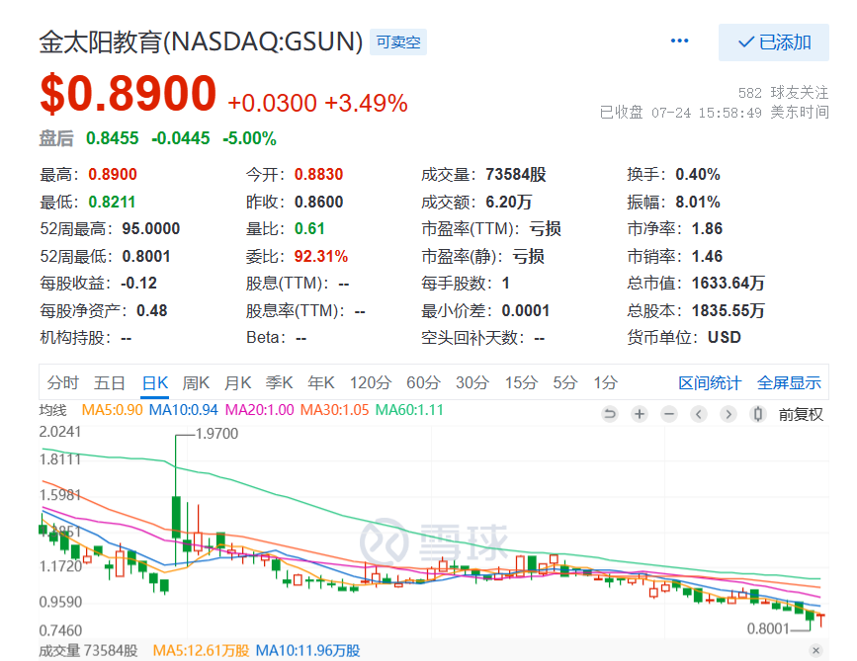Click the 582 球友关注 followers text
Image resolution: width=857 pixels, height=661 pixels.
(x=783, y=92)
